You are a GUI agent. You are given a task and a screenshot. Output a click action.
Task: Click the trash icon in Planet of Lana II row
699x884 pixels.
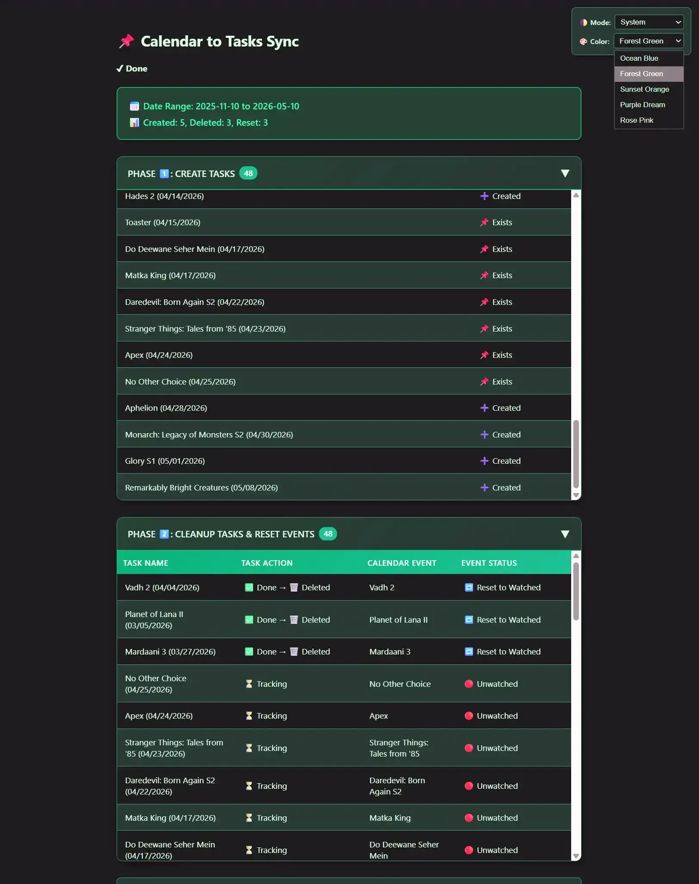click(294, 620)
